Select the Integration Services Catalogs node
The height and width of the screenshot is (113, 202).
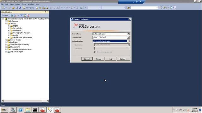click(21, 49)
